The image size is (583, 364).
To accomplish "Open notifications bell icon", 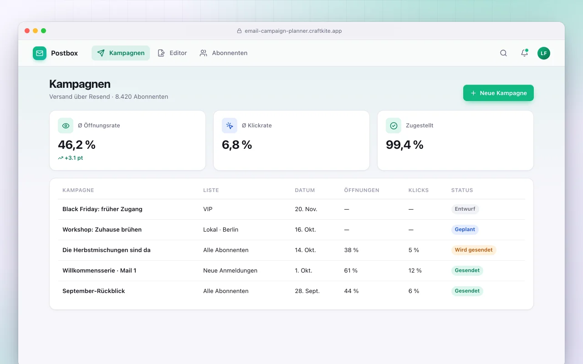I will pos(524,53).
